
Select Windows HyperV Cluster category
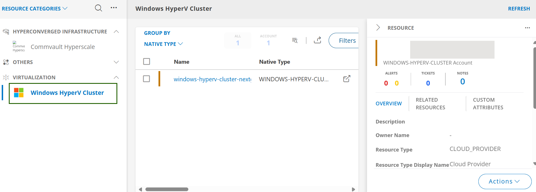[63, 93]
